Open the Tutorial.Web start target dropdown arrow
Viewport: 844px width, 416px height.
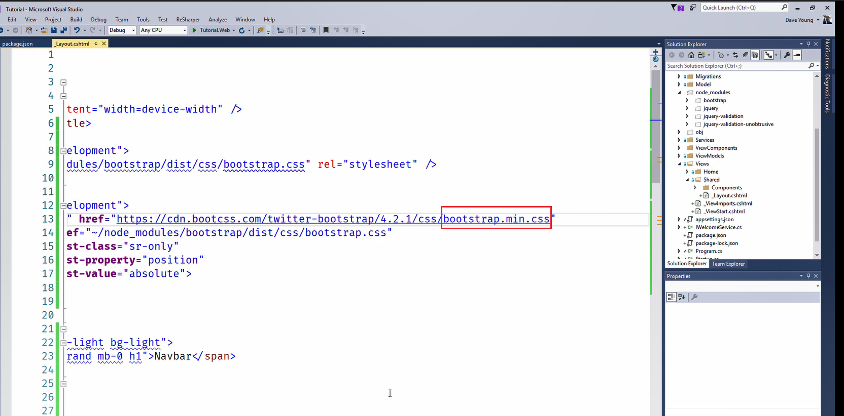coord(234,30)
